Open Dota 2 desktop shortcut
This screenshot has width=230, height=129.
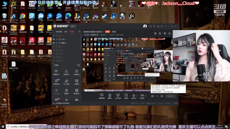(x=23, y=41)
